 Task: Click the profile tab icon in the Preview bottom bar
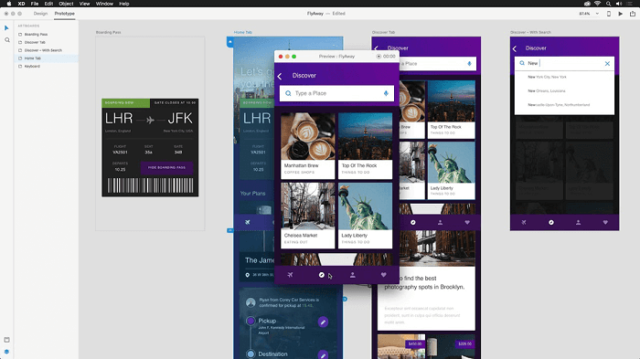pos(353,275)
